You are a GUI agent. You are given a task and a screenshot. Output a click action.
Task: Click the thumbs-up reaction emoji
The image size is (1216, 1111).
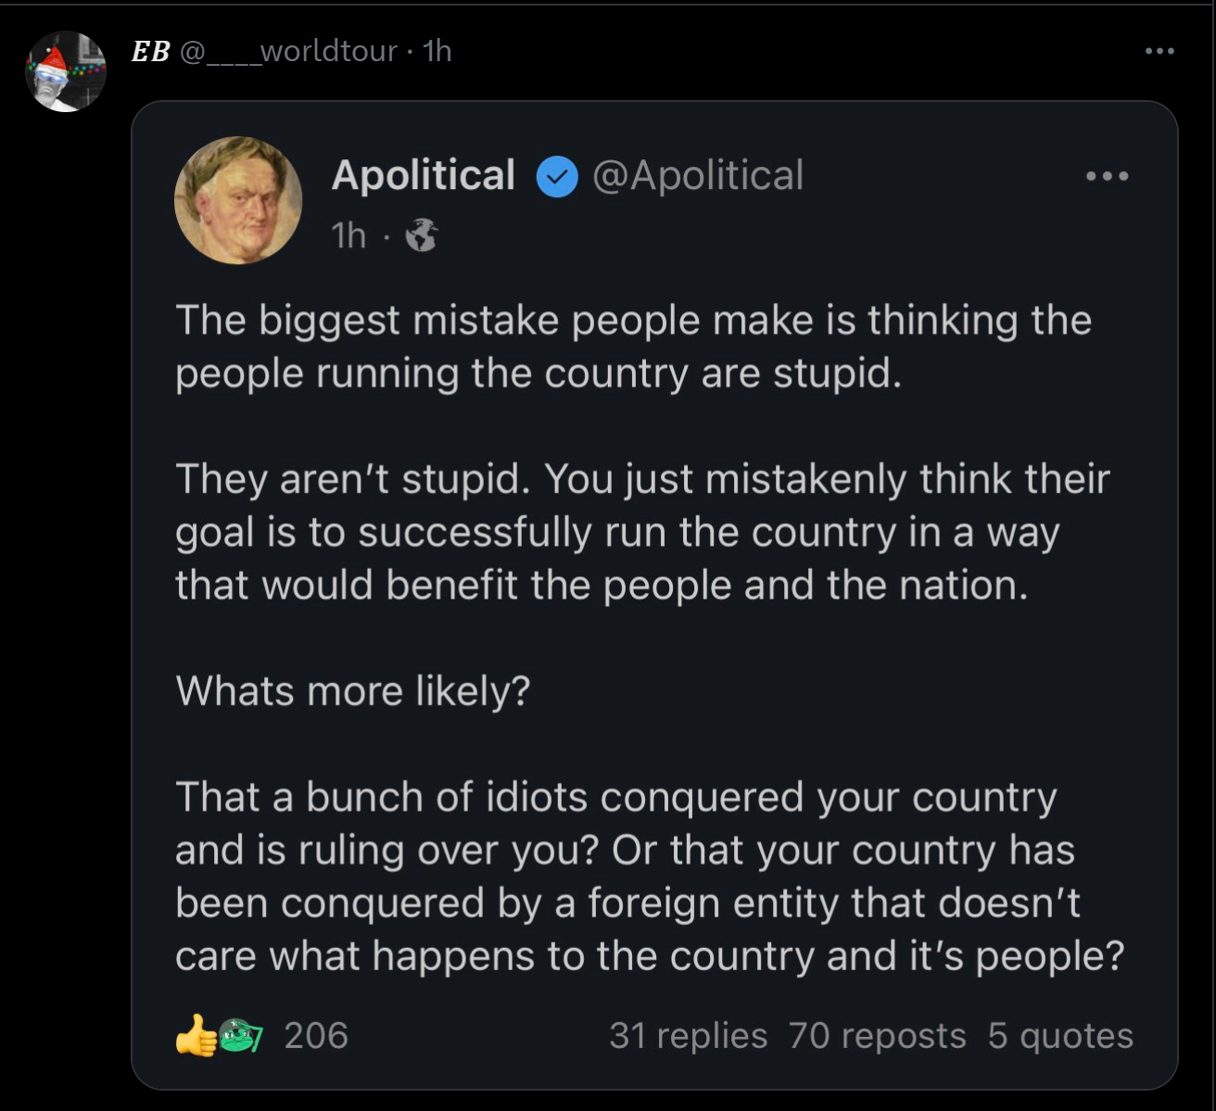click(195, 1035)
